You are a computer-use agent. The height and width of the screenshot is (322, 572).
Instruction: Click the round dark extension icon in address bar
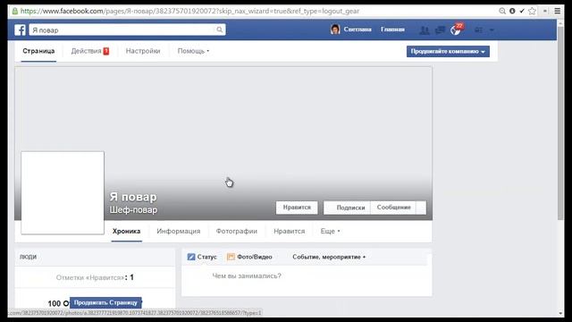512,11
